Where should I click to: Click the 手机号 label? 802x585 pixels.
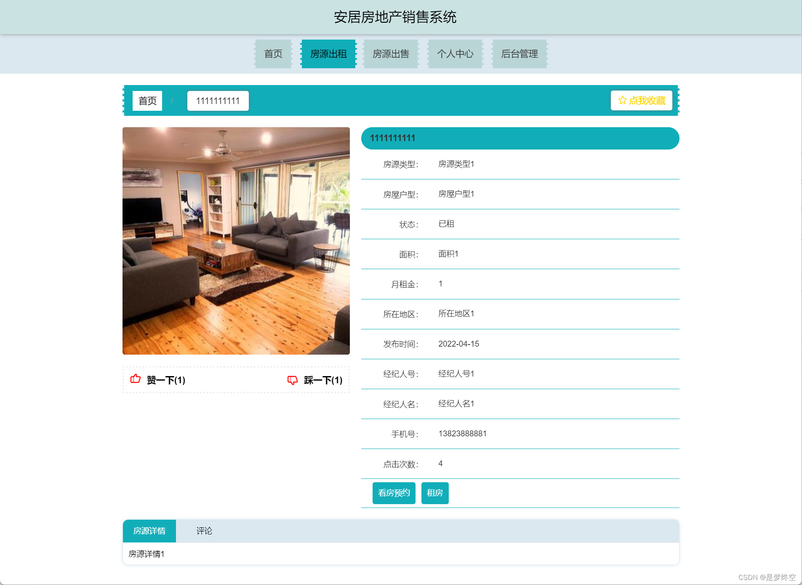pos(405,434)
